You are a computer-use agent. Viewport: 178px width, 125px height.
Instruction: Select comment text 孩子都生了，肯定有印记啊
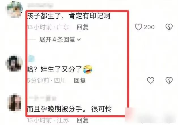click(69, 16)
